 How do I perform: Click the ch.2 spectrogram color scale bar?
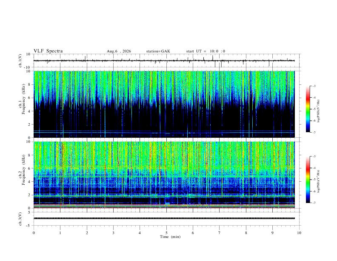tap(308, 180)
